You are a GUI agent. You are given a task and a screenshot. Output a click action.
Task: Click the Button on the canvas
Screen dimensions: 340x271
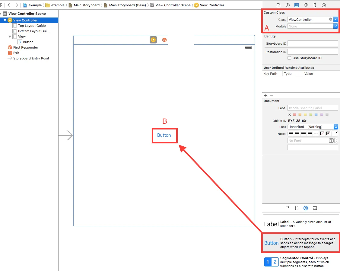[164, 135]
